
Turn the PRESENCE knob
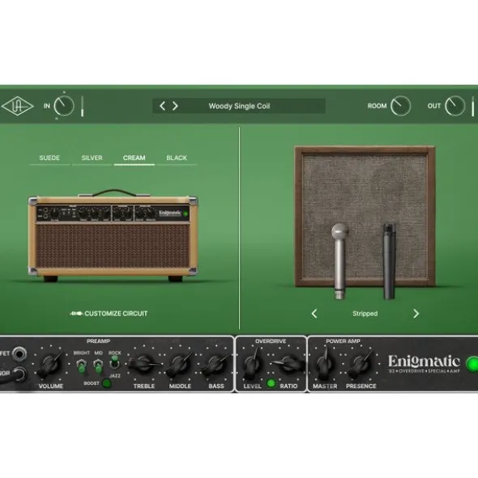361,364
